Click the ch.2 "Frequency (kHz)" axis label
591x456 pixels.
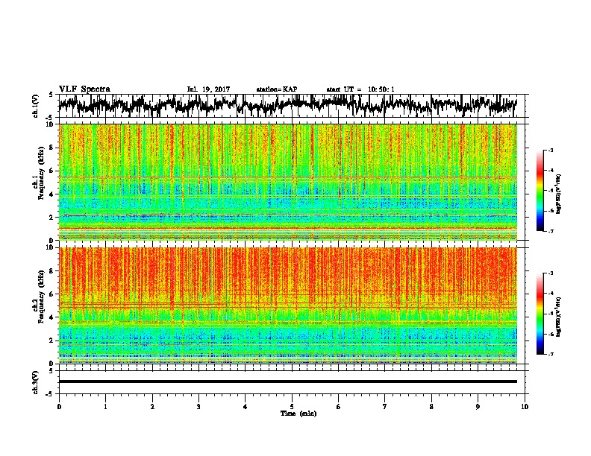(x=41, y=297)
